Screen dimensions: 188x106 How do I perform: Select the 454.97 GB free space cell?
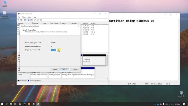coord(86,30)
